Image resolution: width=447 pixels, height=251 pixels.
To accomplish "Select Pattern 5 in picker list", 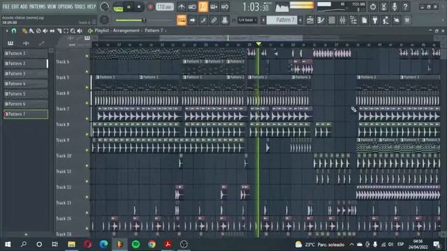I will (26, 93).
